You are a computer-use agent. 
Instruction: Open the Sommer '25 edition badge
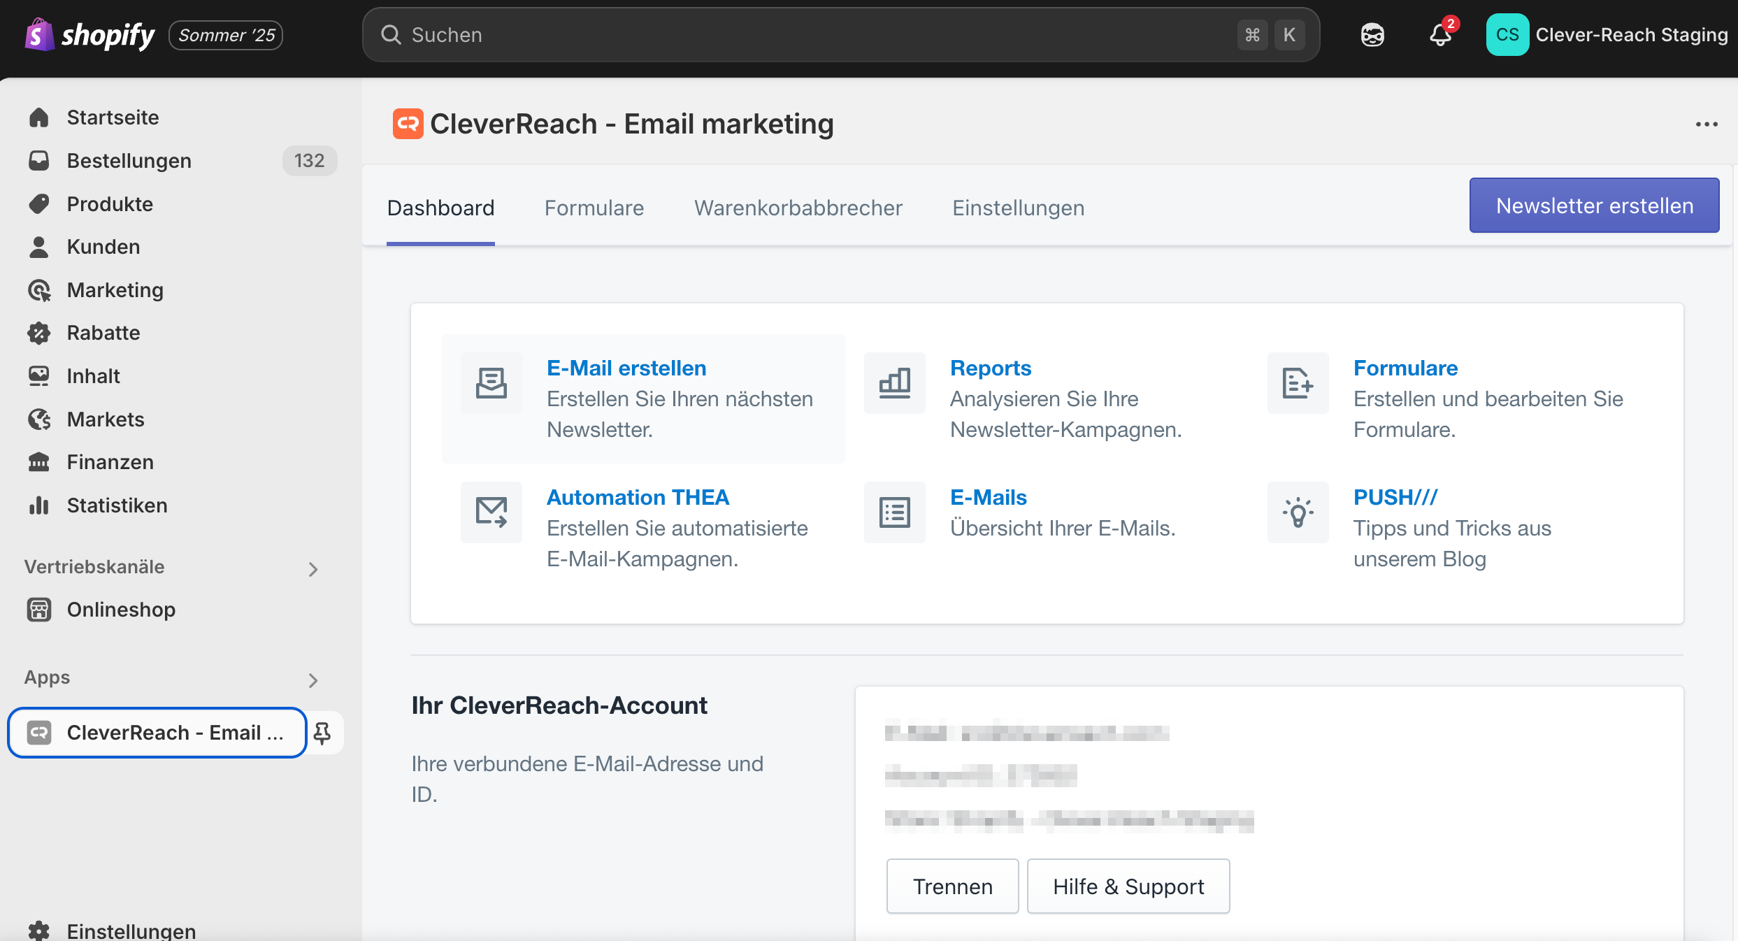click(x=226, y=35)
